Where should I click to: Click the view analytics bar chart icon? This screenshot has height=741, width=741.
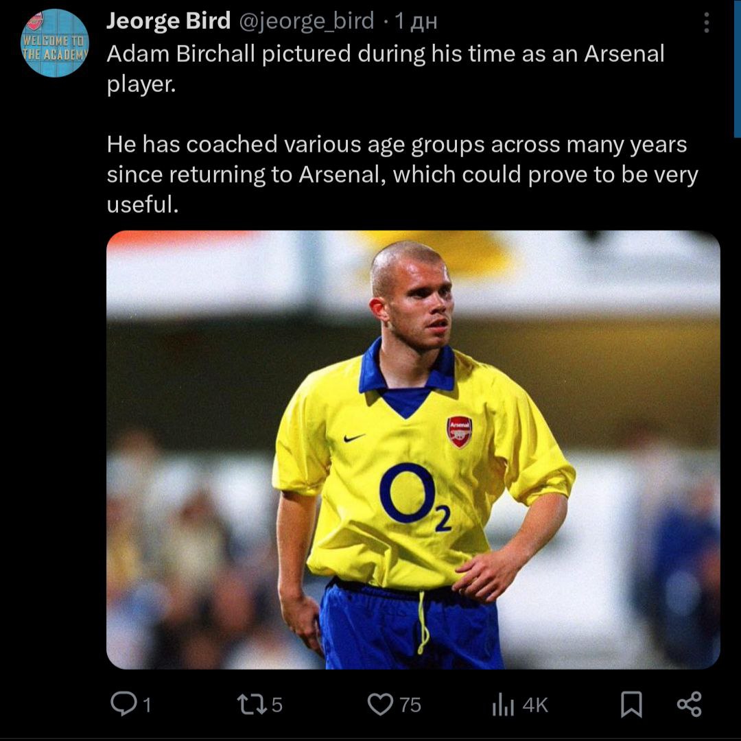click(503, 705)
